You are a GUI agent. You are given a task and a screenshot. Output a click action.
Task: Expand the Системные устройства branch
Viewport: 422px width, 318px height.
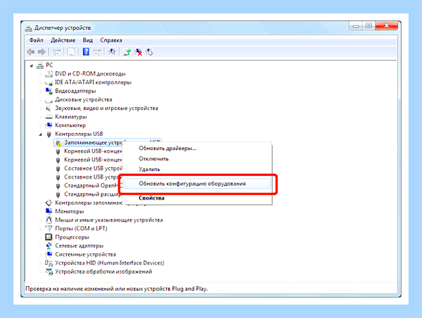[40, 254]
